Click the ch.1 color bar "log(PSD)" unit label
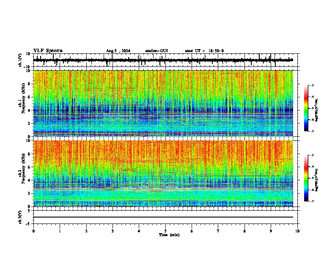Viewport: 335px width, 259px height. coord(317,110)
